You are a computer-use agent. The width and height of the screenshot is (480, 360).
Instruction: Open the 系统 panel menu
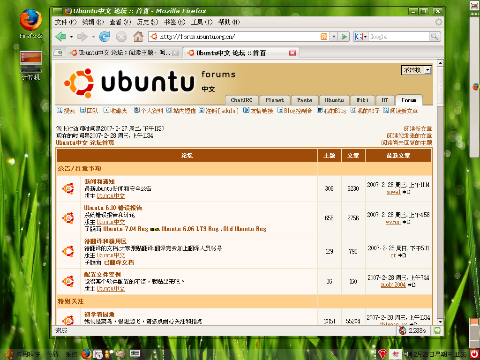[71, 354]
